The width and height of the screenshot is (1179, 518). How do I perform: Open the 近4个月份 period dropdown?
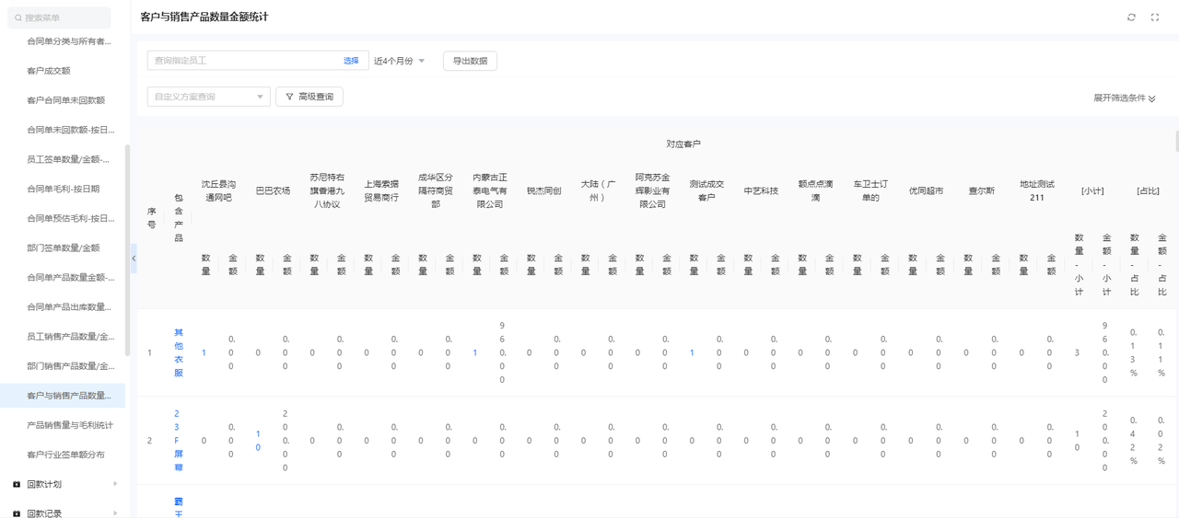pyautogui.click(x=400, y=61)
